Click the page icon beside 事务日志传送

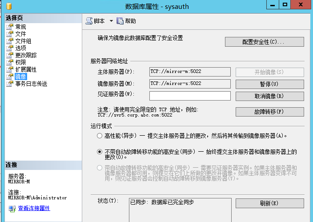10,84
